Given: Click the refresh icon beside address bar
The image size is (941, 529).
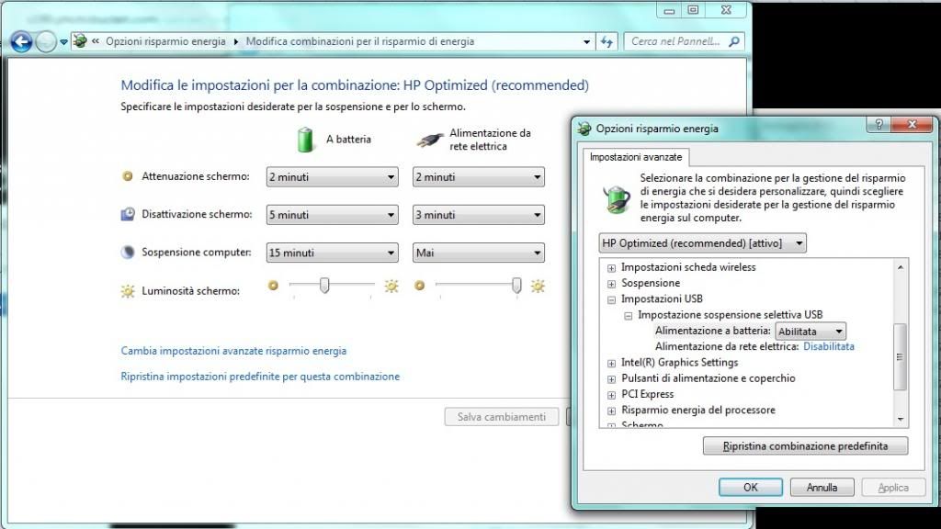Looking at the screenshot, I should [x=607, y=41].
